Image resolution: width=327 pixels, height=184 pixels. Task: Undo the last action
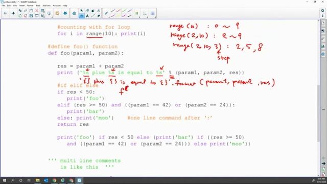[x=20, y=11]
